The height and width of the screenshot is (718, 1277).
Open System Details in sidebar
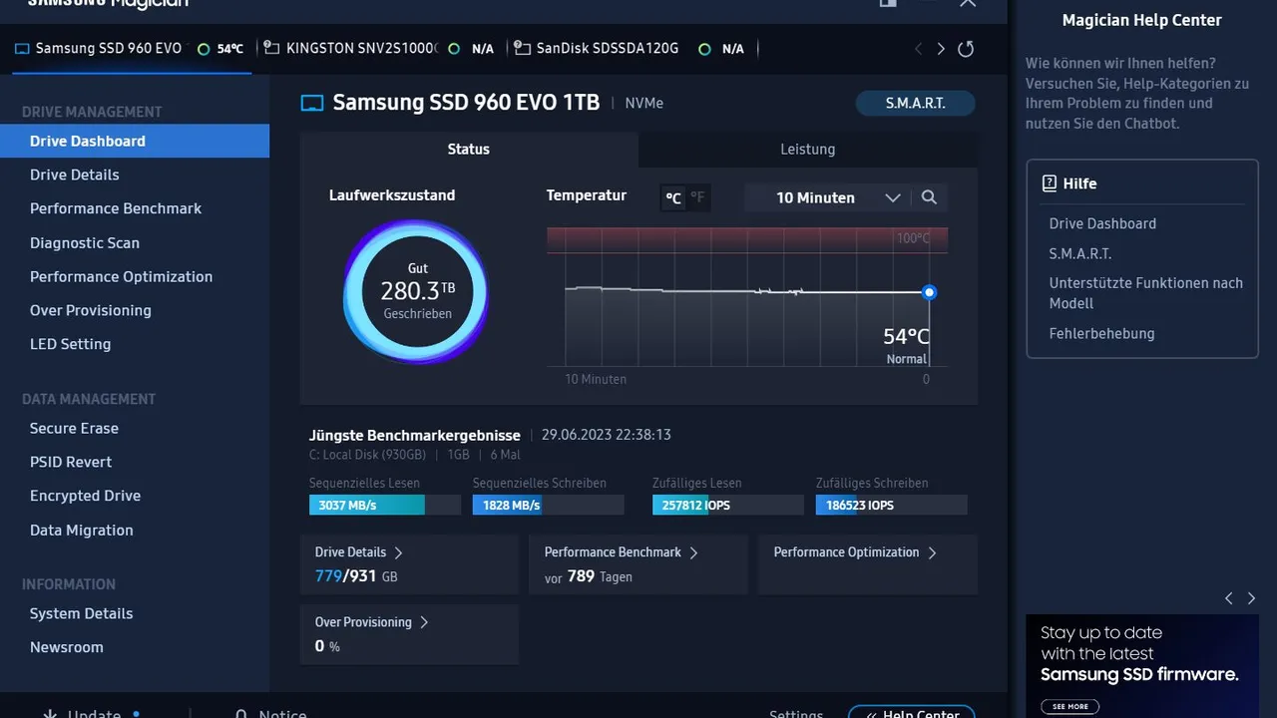point(135,613)
